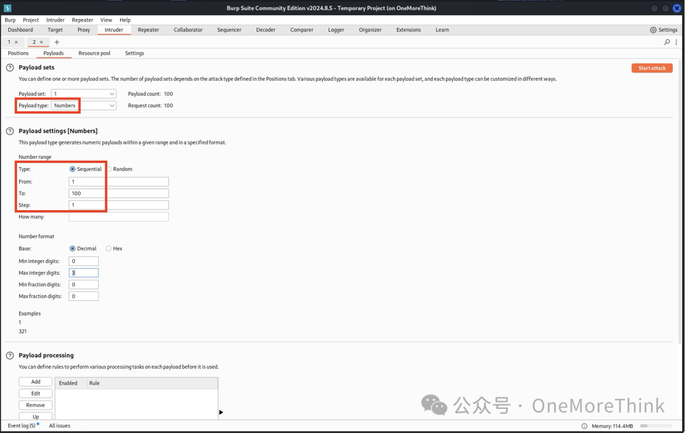686x433 pixels.
Task: Open the View menu
Action: pos(106,20)
